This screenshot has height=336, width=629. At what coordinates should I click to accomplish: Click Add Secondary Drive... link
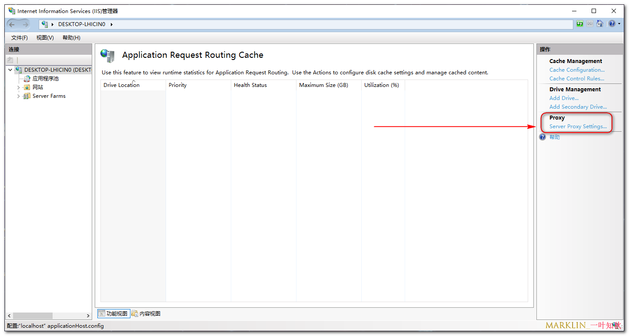[x=578, y=107]
